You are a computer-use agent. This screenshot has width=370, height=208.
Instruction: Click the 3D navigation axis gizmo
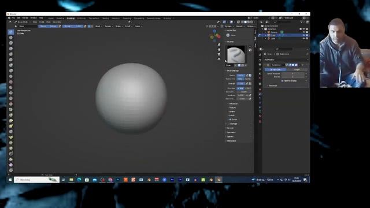point(215,36)
